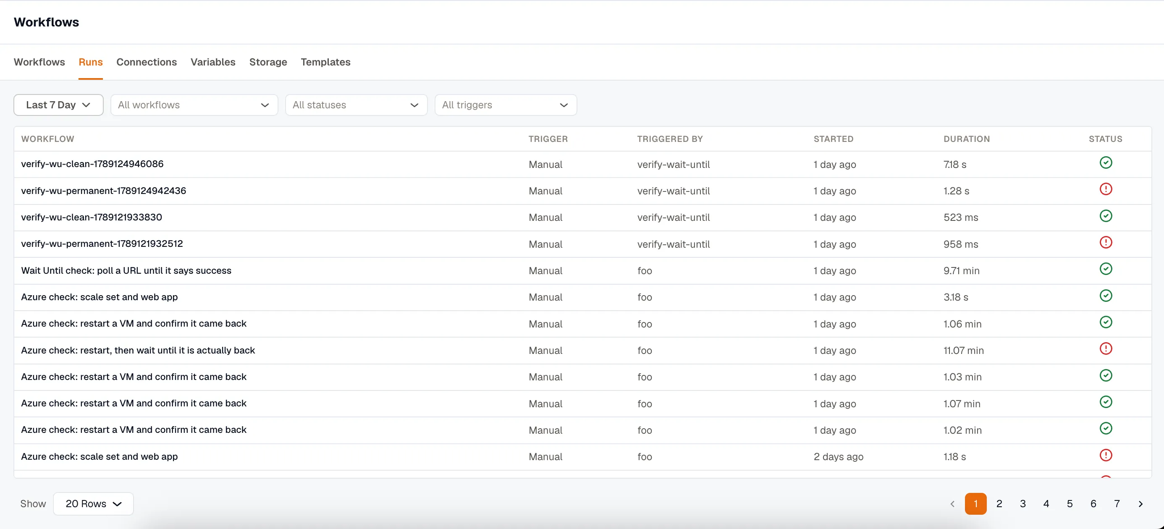The width and height of the screenshot is (1164, 529).
Task: Click the 523 ms duration cell
Action: [x=961, y=217]
